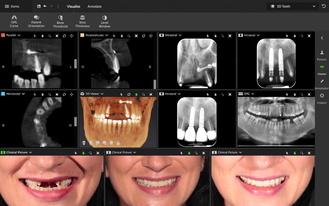The image size is (329, 206).
Task: Toggle the green pointer tool in Horizontal view
Action: pyautogui.click(x=35, y=95)
